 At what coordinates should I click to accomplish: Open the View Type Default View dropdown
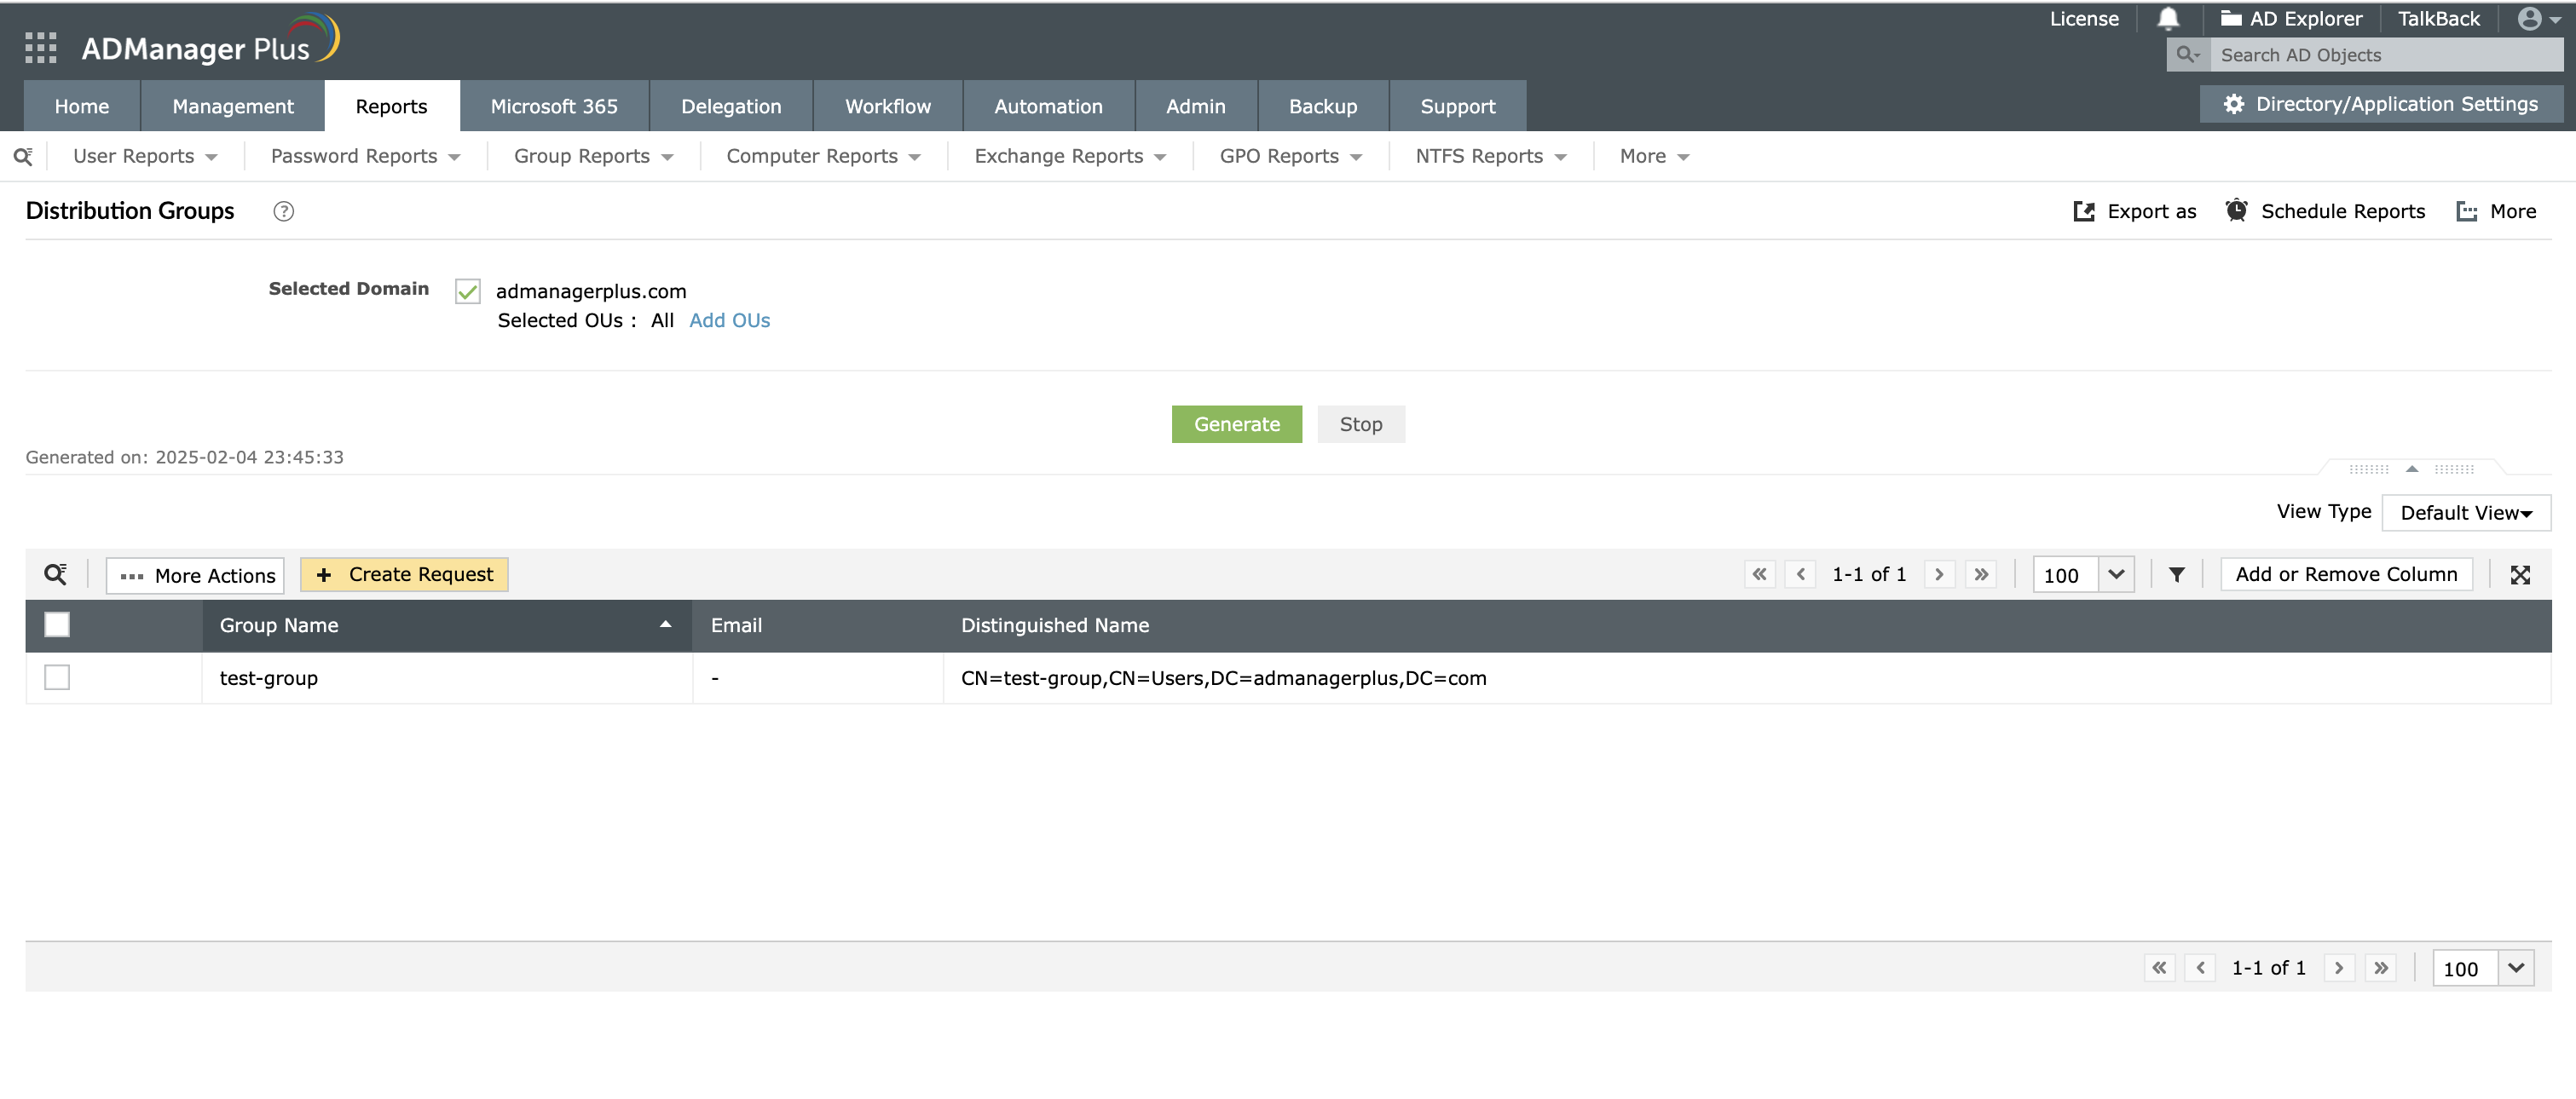click(x=2465, y=513)
